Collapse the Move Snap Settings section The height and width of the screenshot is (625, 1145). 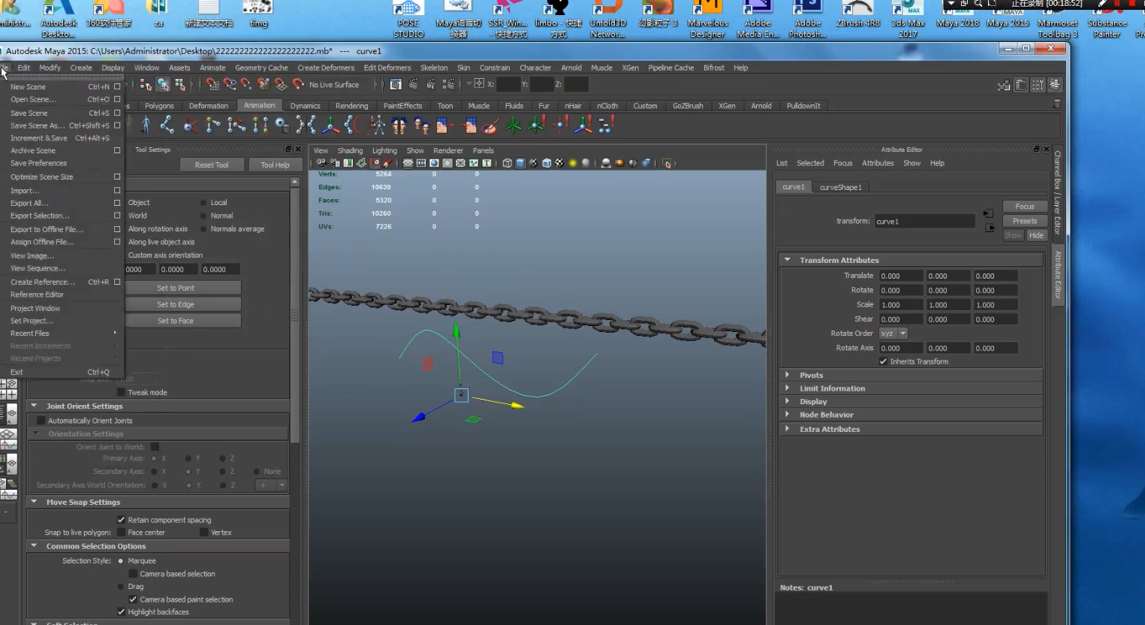click(34, 502)
